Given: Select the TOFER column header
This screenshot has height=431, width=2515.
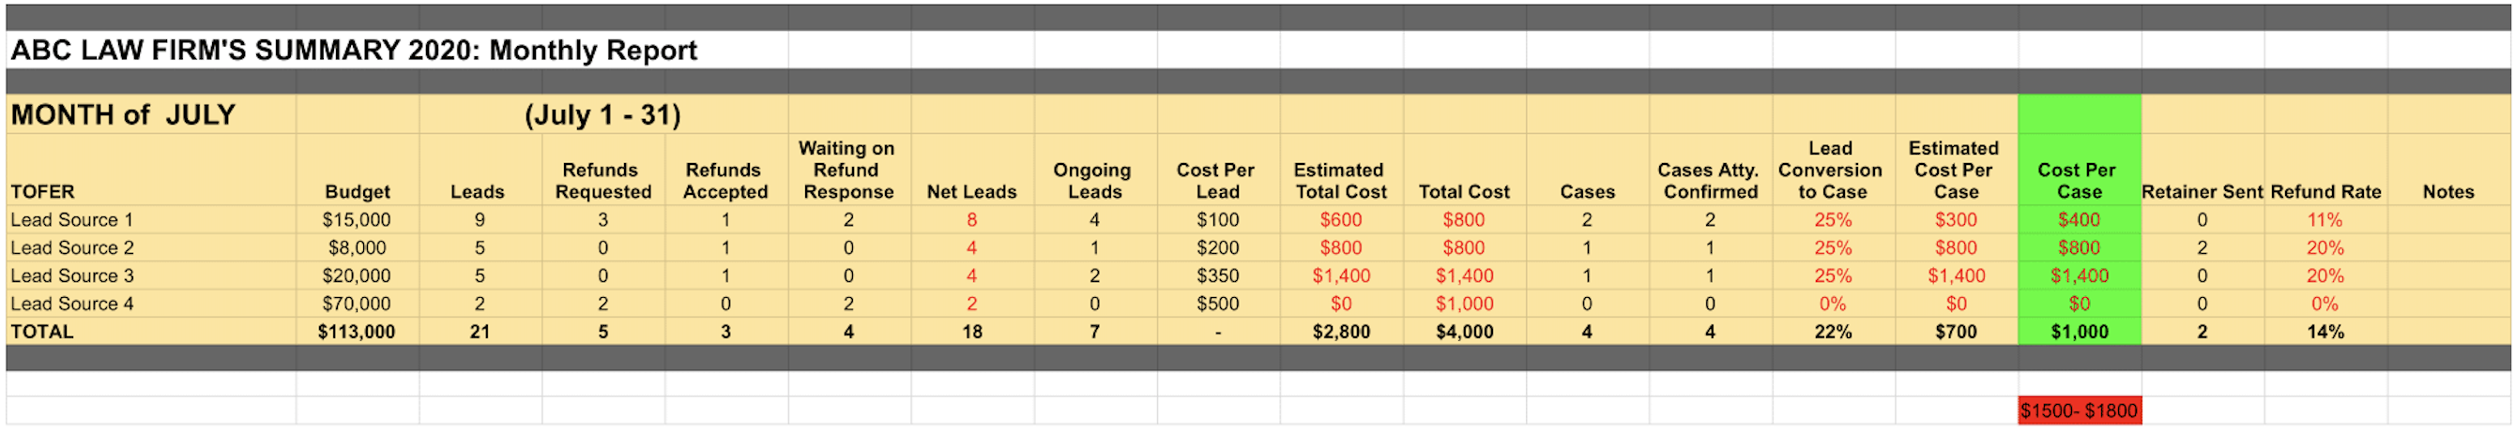Looking at the screenshot, I should pos(43,192).
